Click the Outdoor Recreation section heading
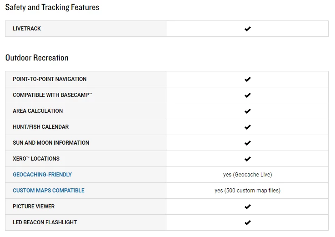Image resolution: width=335 pixels, height=237 pixels. 37,58
